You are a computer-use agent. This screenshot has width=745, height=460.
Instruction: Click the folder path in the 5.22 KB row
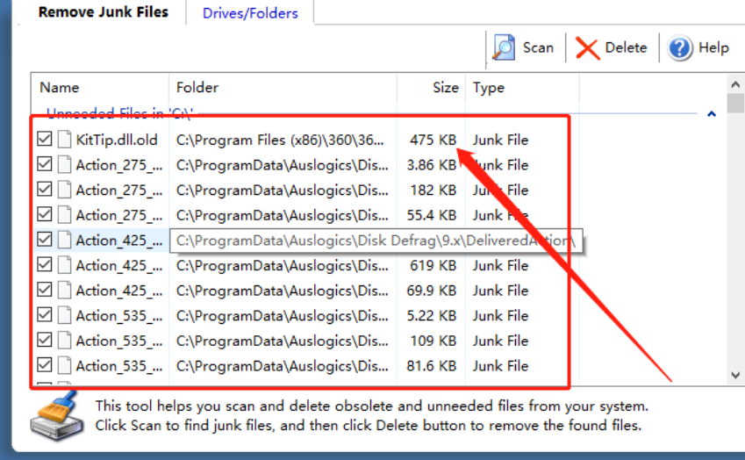[x=283, y=316]
